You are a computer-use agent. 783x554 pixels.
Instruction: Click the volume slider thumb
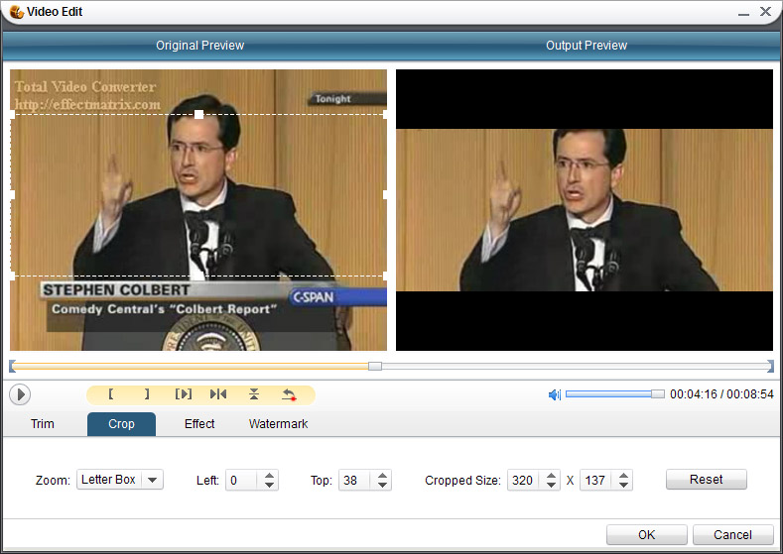click(x=658, y=393)
